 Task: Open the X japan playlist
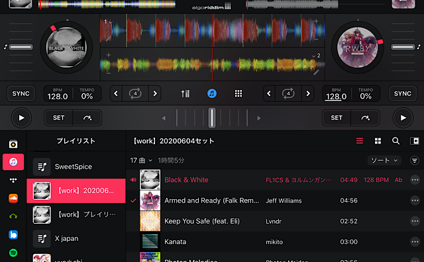(x=76, y=238)
